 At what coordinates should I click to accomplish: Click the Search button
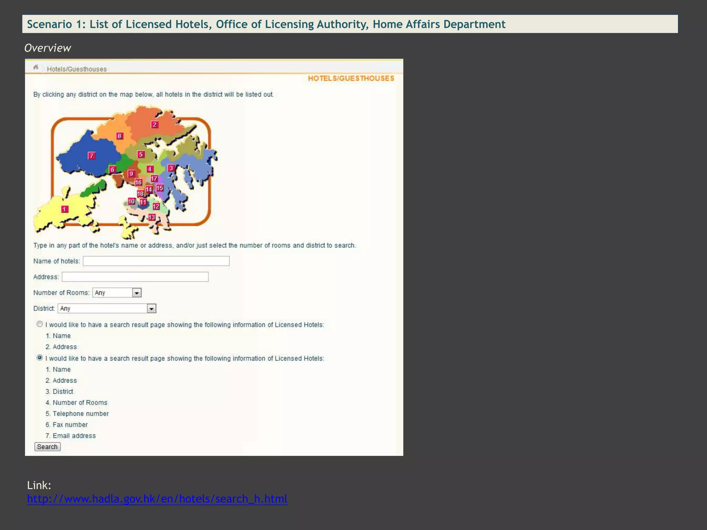point(48,447)
